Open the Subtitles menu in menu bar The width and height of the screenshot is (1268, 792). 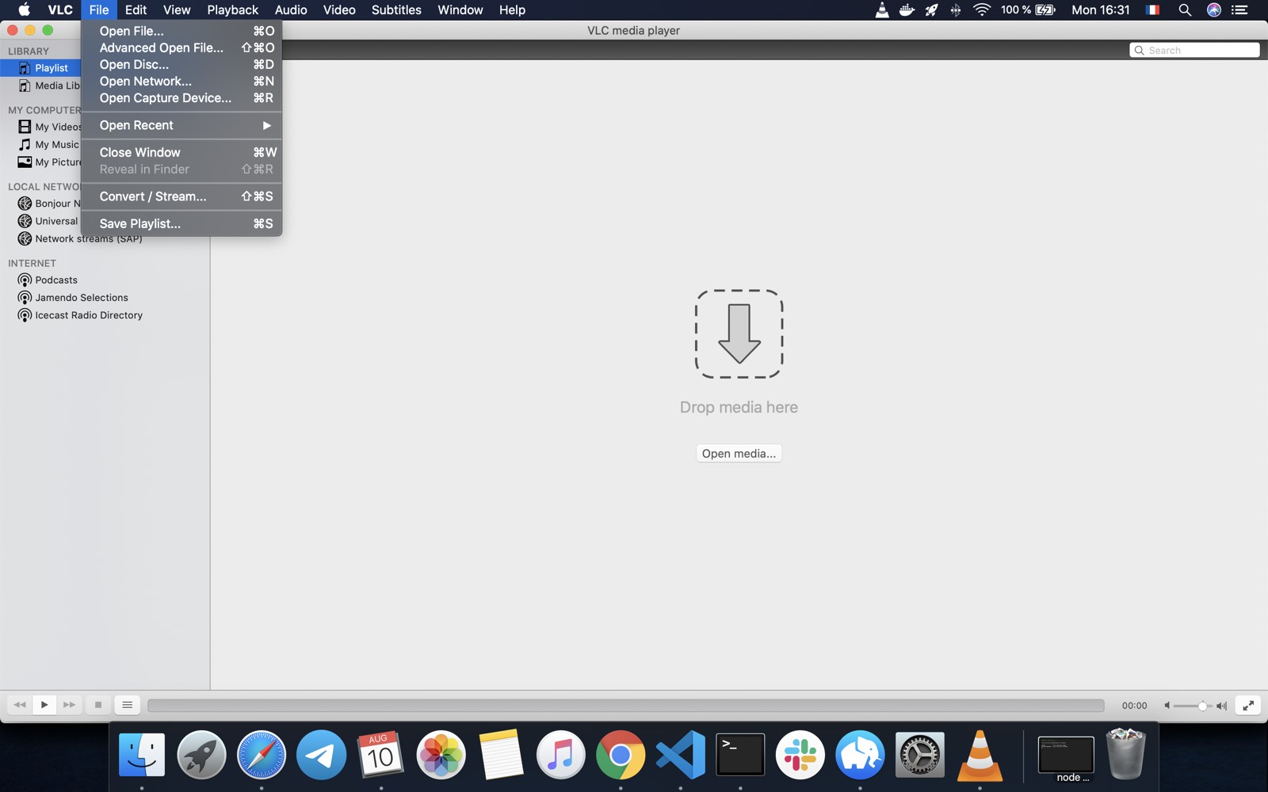pos(396,10)
